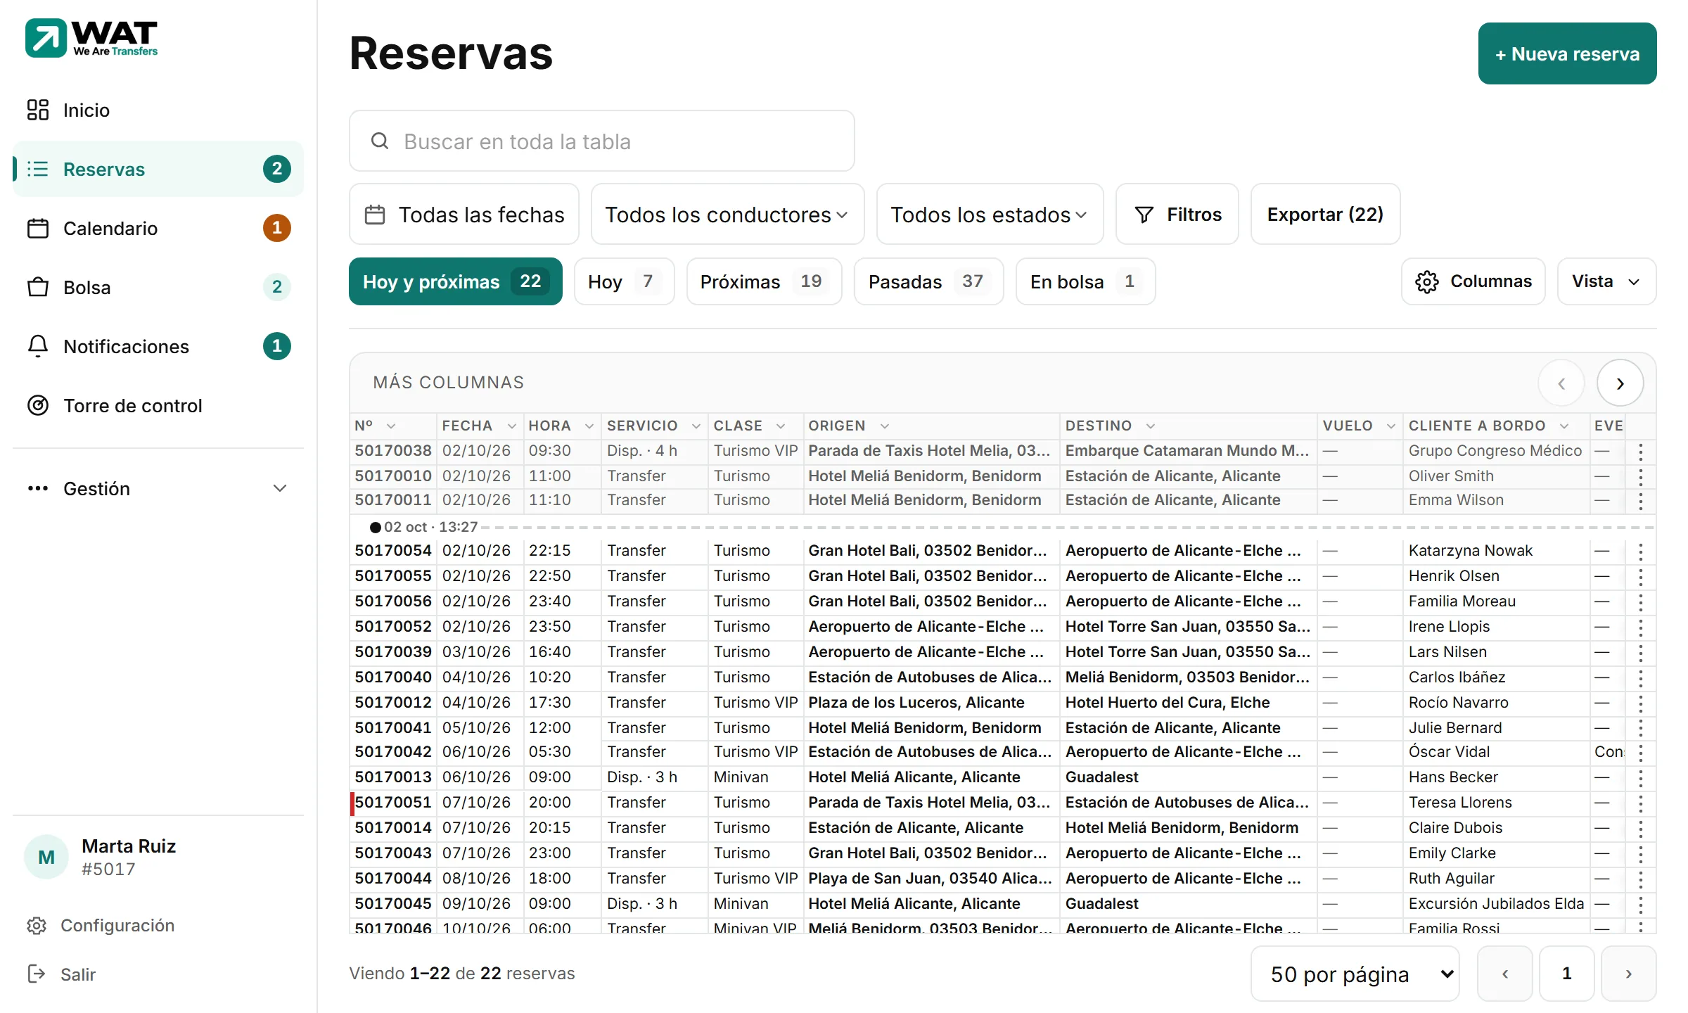This screenshot has width=1688, height=1013.
Task: Open row actions for Julie Bernard row
Action: tap(1641, 729)
